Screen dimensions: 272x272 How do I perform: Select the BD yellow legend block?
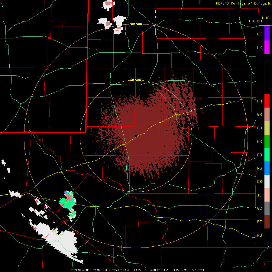pyautogui.click(x=267, y=128)
